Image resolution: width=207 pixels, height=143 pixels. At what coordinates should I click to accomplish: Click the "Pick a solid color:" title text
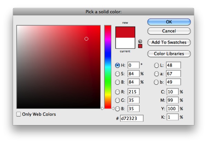pos(103,12)
